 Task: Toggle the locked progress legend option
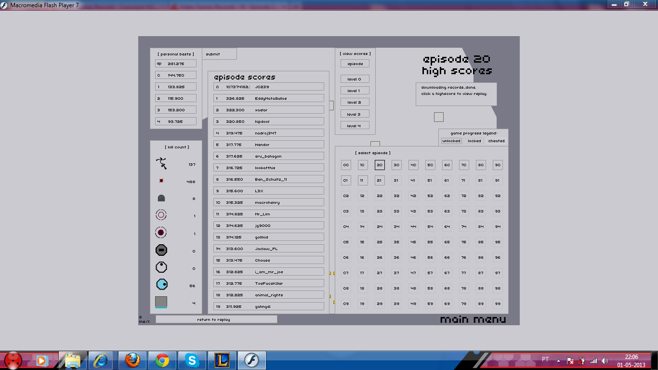point(474,141)
